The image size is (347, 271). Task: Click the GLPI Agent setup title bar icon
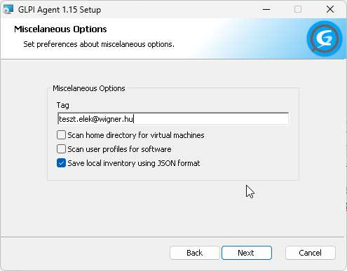coord(8,10)
